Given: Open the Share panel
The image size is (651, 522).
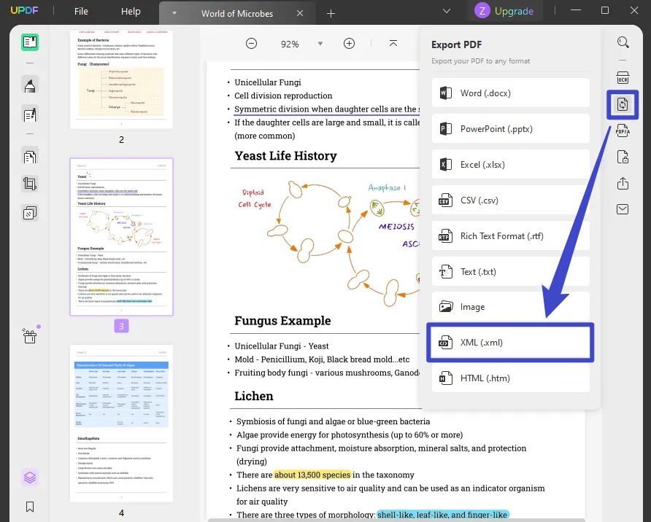Looking at the screenshot, I should pos(623,183).
